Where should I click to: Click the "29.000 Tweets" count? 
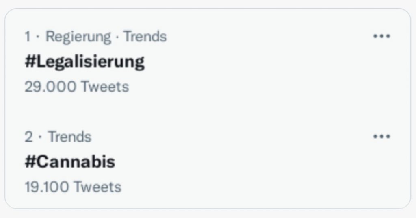click(x=76, y=87)
